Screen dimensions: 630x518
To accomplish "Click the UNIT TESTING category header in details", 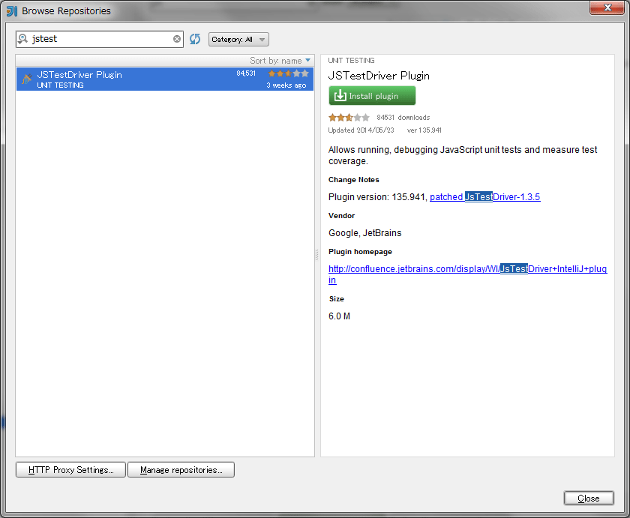I will pos(351,61).
